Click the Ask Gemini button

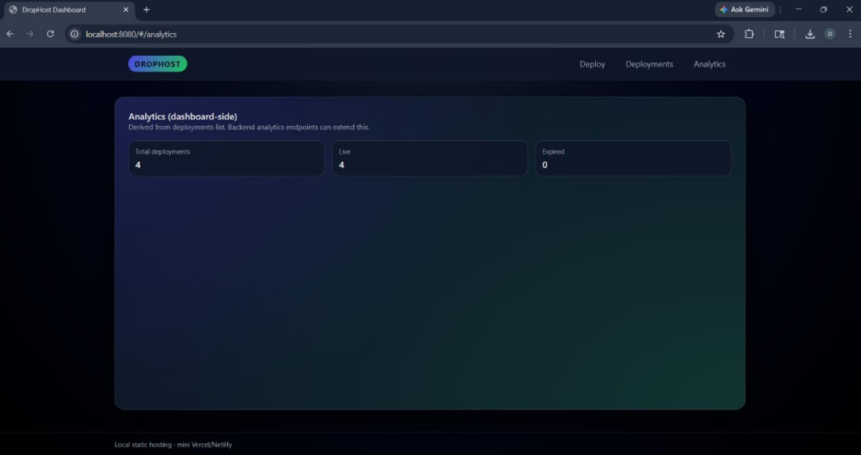pos(745,9)
